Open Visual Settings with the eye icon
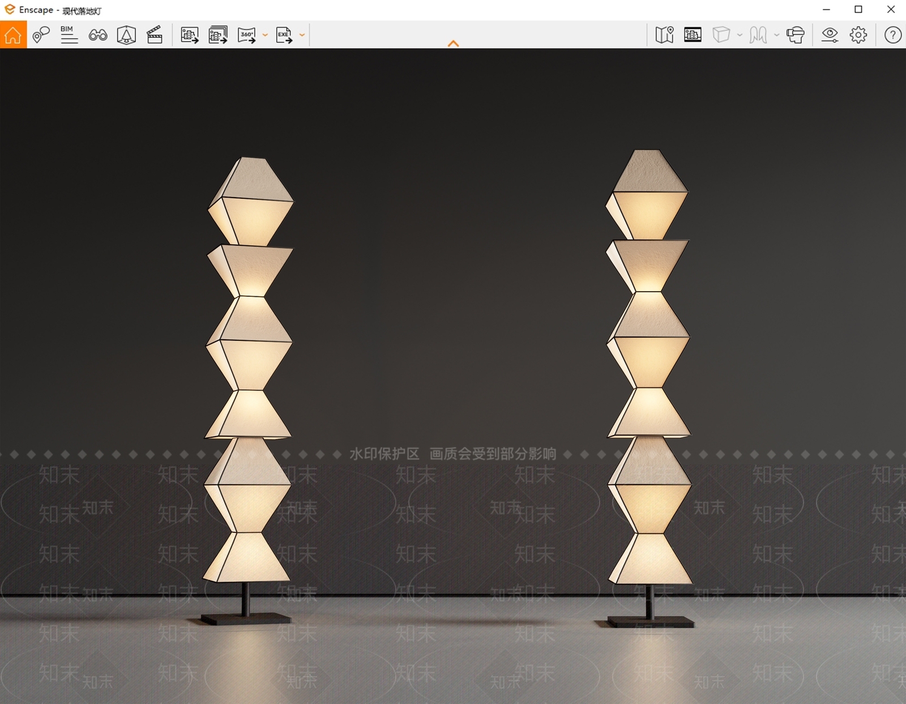Image resolution: width=906 pixels, height=704 pixels. coord(830,35)
